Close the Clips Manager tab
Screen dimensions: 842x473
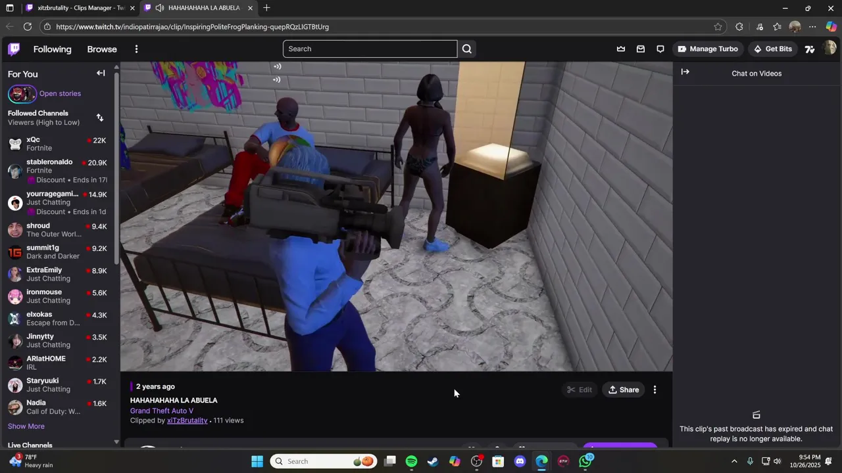tap(132, 8)
